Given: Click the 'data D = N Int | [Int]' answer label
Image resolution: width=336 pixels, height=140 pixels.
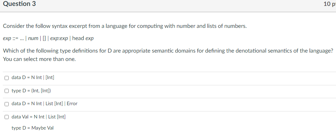Looking at the screenshot, I should point(33,78).
